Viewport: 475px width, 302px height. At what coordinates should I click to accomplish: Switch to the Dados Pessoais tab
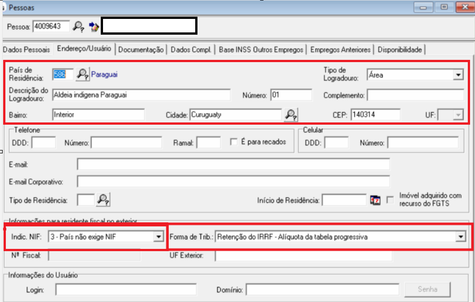(x=26, y=50)
